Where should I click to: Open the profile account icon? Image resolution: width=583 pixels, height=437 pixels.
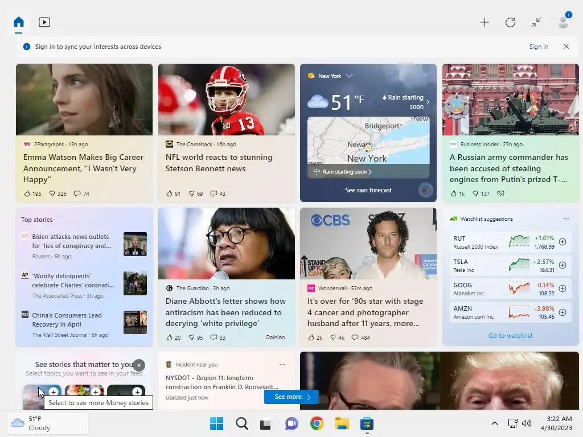click(564, 22)
